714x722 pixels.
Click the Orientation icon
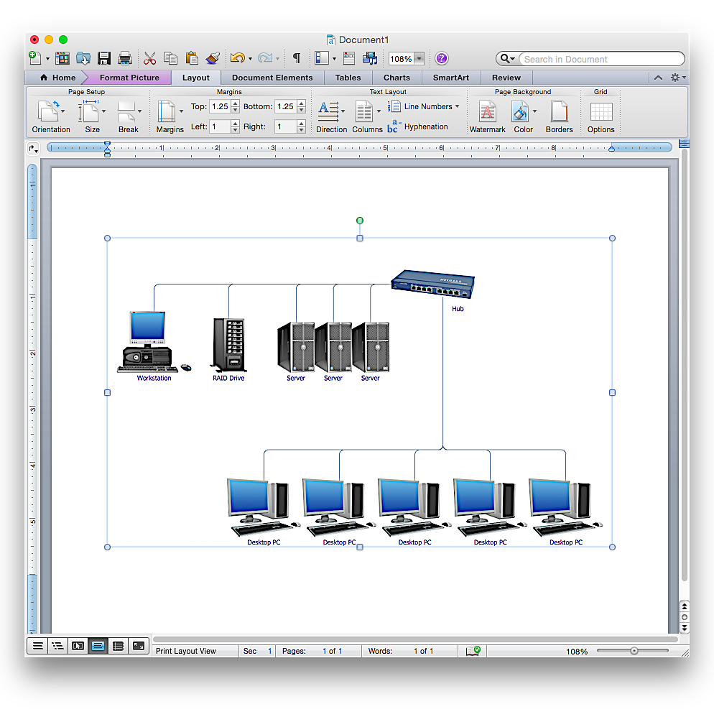(48, 111)
